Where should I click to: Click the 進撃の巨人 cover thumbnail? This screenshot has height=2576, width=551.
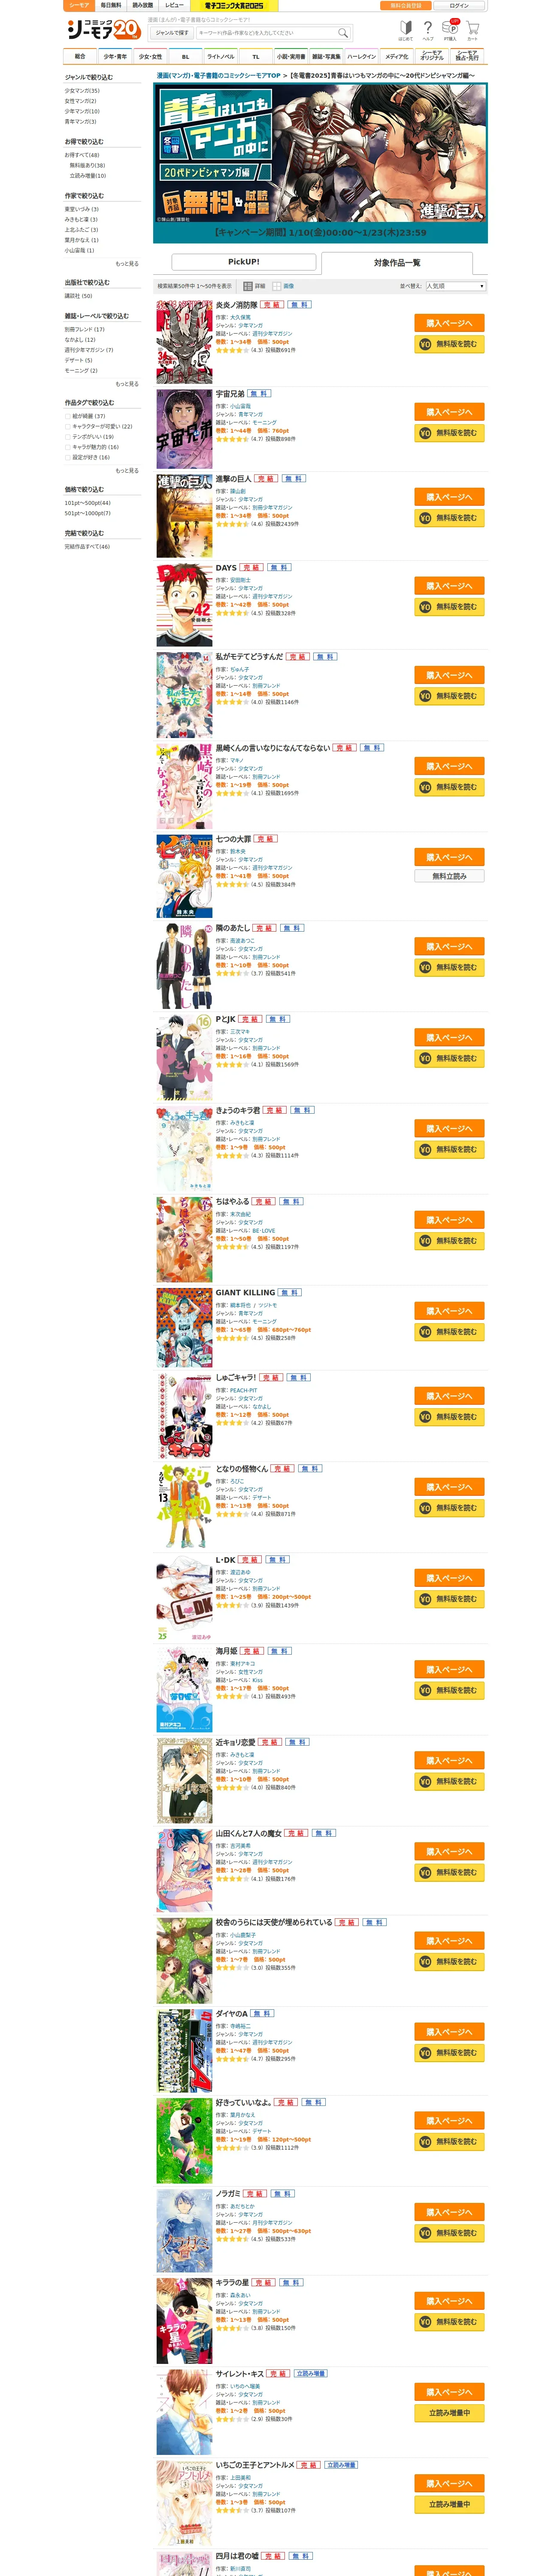coord(184,516)
